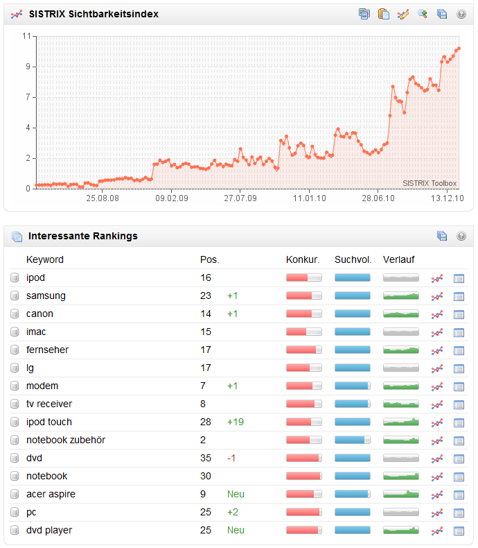Open the notebook zubehör keyword
The height and width of the screenshot is (548, 478).
[x=66, y=440]
